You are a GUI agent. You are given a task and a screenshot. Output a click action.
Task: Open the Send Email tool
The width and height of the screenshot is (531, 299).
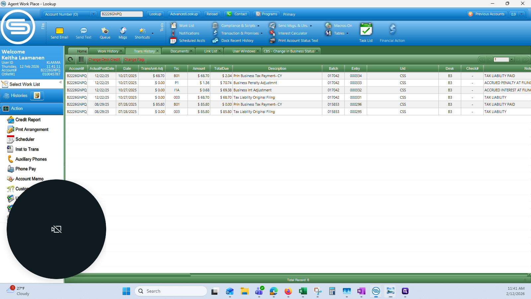point(59,33)
